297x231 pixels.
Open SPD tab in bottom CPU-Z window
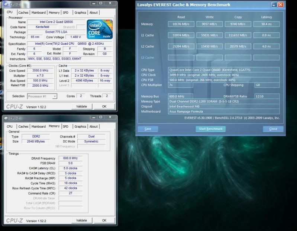65,126
